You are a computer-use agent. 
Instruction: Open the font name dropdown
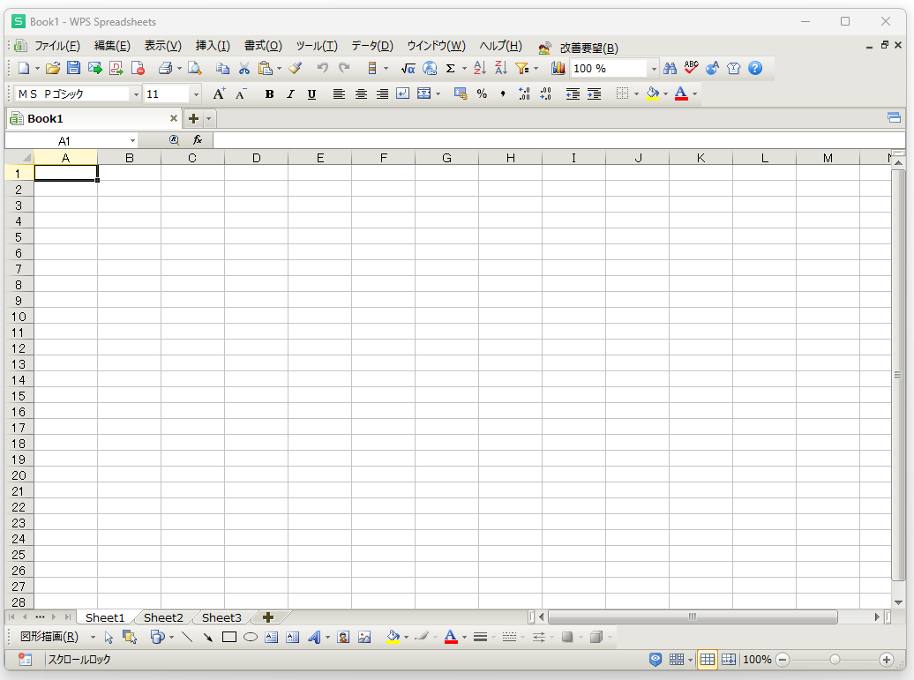pyautogui.click(x=136, y=94)
